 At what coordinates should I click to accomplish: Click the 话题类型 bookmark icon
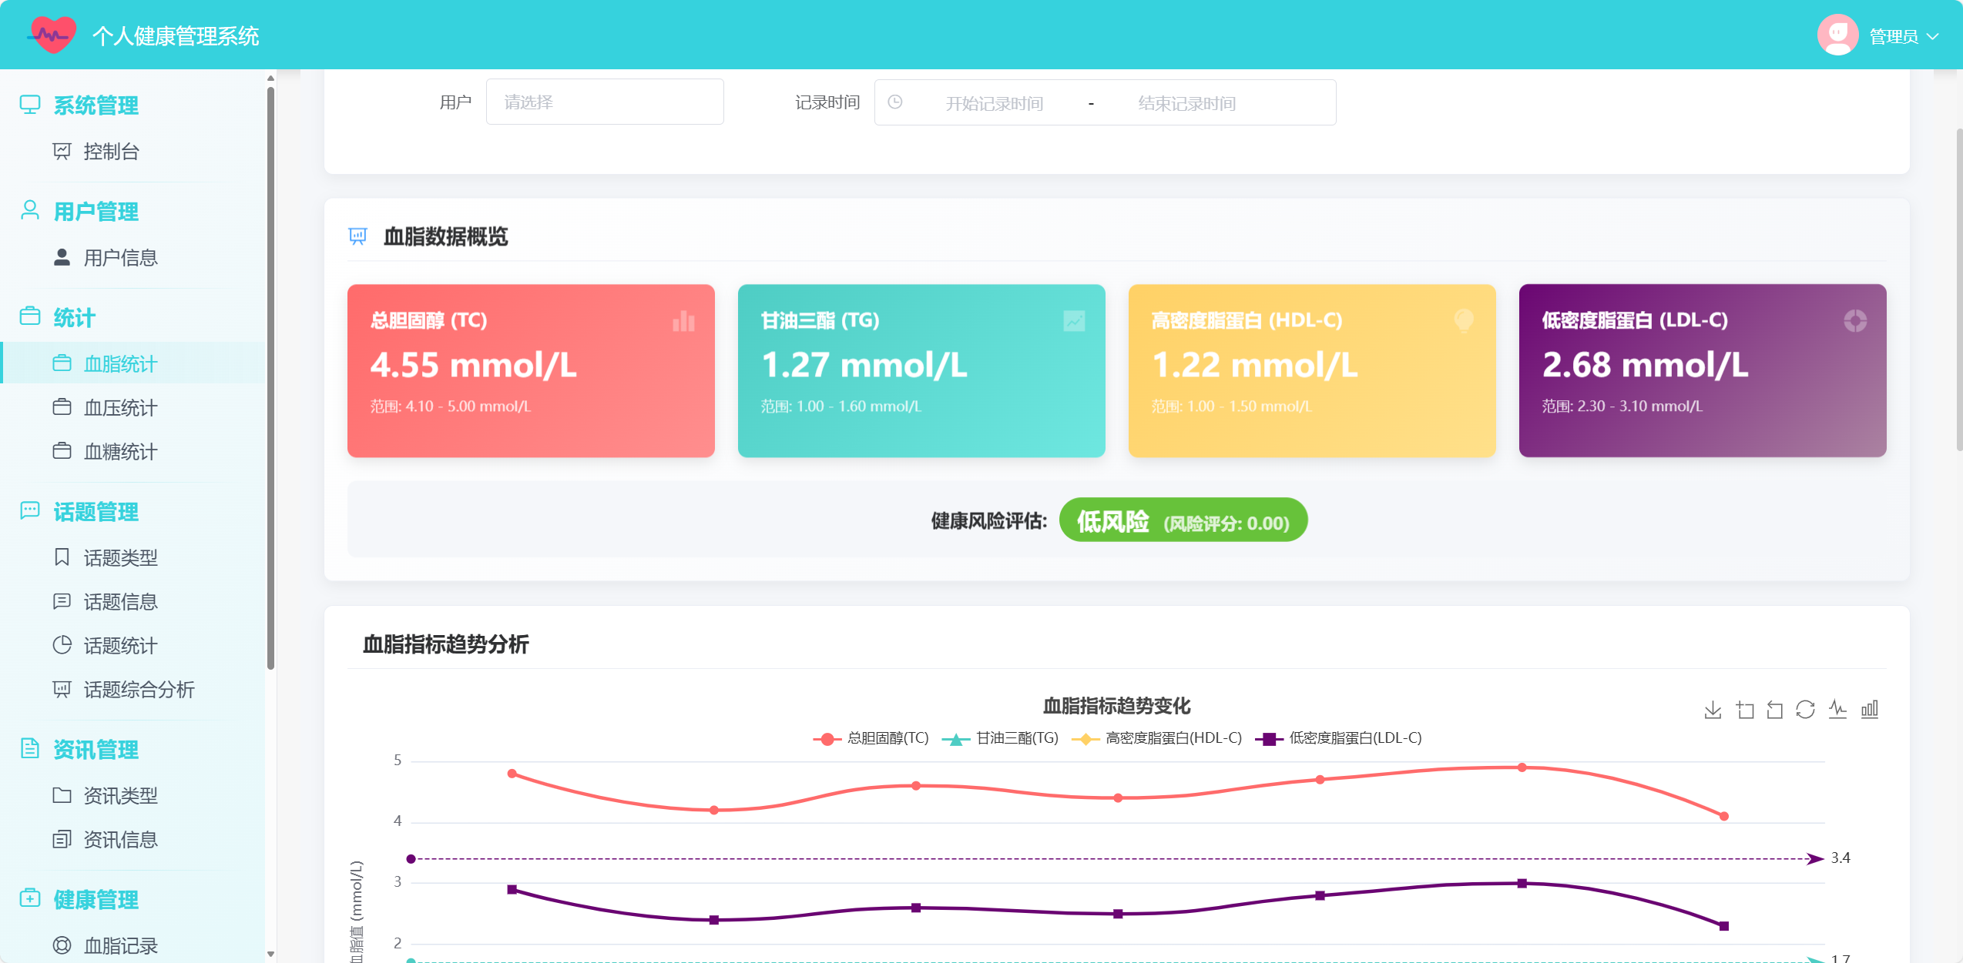(x=62, y=557)
